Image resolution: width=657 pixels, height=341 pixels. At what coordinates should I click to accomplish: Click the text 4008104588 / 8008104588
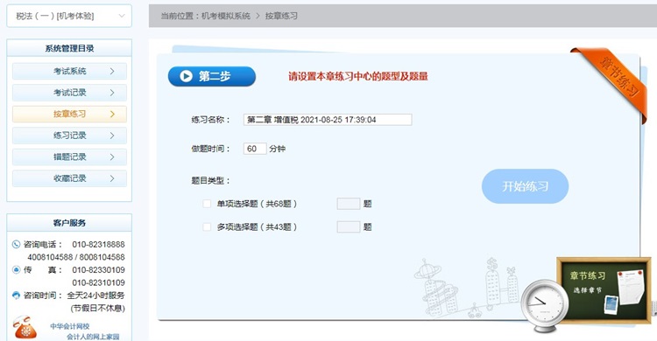pyautogui.click(x=76, y=257)
